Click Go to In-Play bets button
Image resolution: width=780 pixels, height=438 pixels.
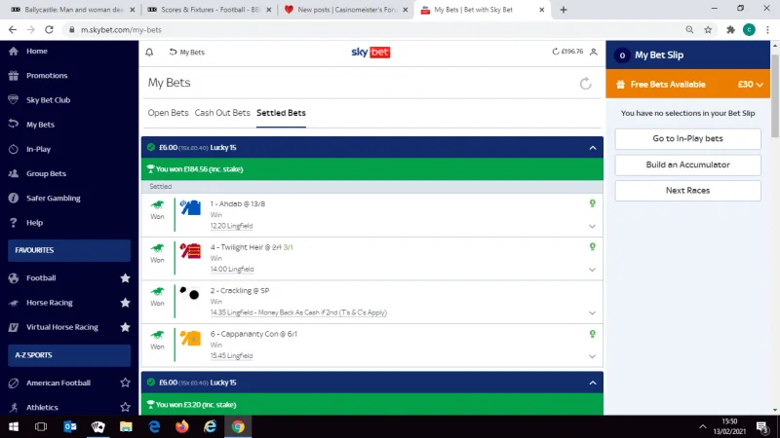687,139
